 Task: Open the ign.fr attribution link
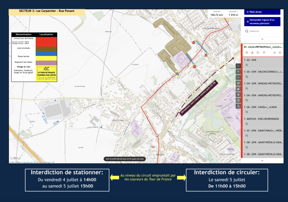tap(51, 162)
